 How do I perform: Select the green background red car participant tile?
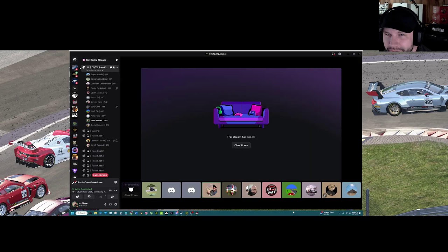pyautogui.click(x=291, y=190)
